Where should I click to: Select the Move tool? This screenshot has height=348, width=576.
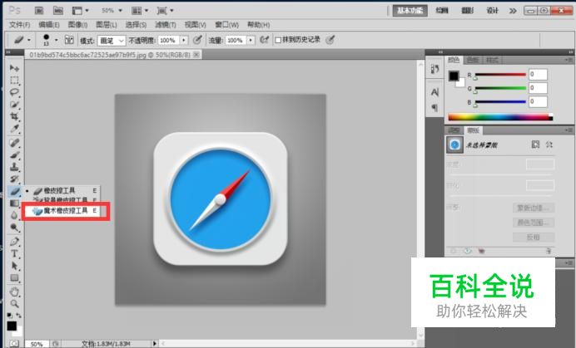click(x=14, y=68)
